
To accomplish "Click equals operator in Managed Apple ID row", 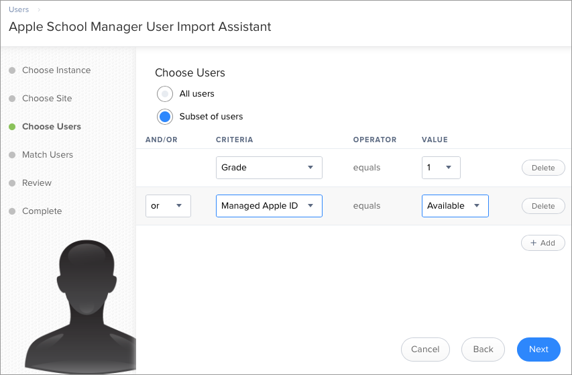I will tap(367, 206).
